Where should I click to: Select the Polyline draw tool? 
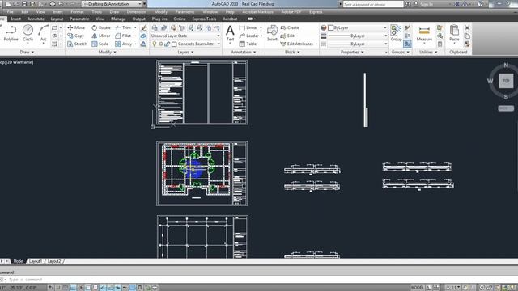tap(11, 33)
